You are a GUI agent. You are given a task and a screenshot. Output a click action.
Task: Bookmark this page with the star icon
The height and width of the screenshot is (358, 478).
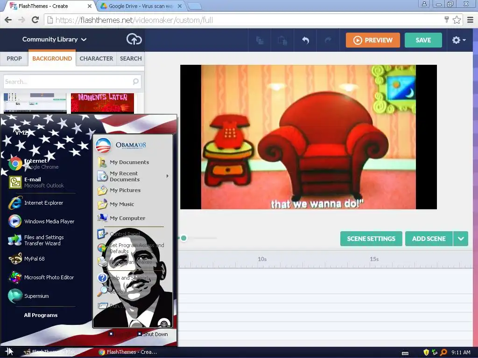pyautogui.click(x=457, y=20)
